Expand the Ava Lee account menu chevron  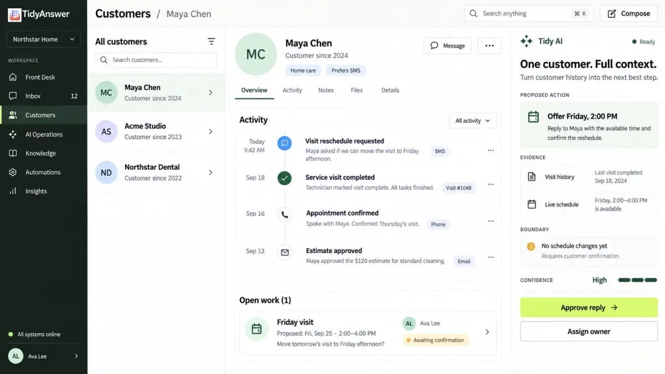click(x=76, y=356)
